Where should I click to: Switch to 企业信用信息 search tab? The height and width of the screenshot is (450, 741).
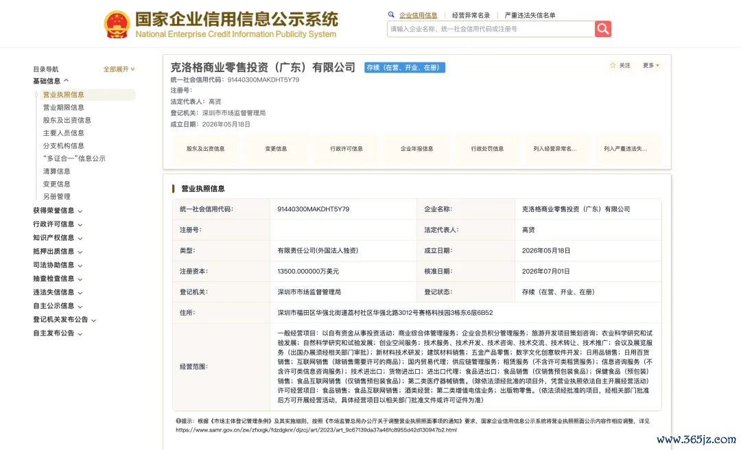(x=418, y=15)
